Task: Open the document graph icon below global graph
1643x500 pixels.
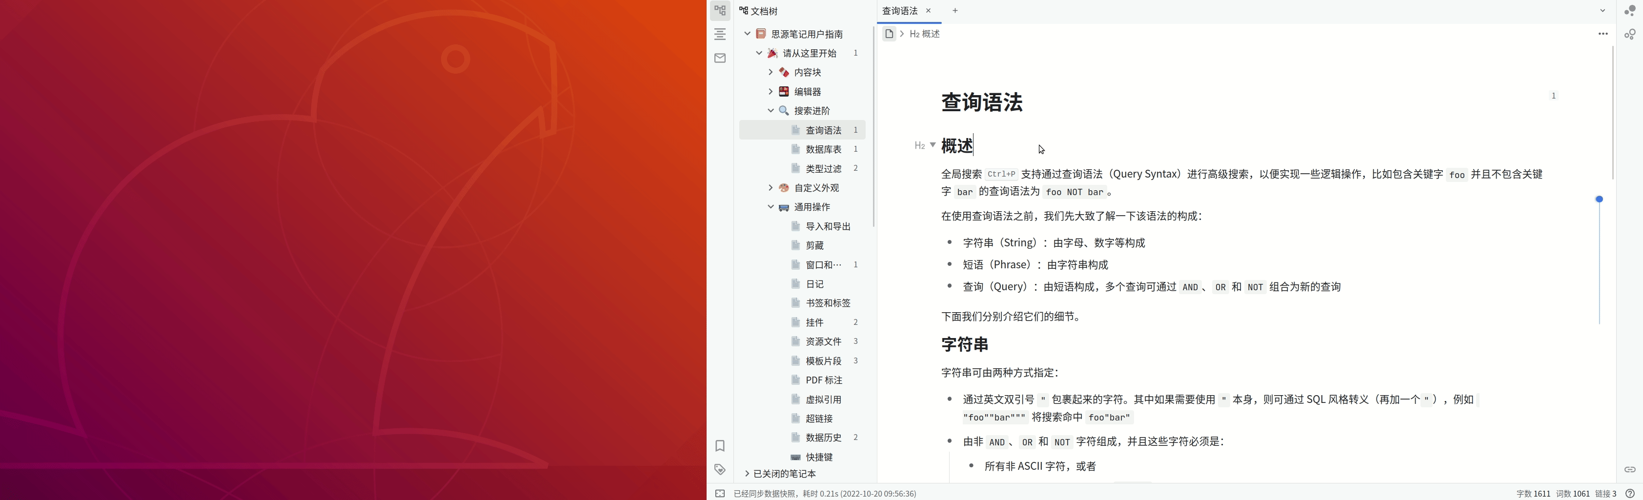Action: (1630, 35)
